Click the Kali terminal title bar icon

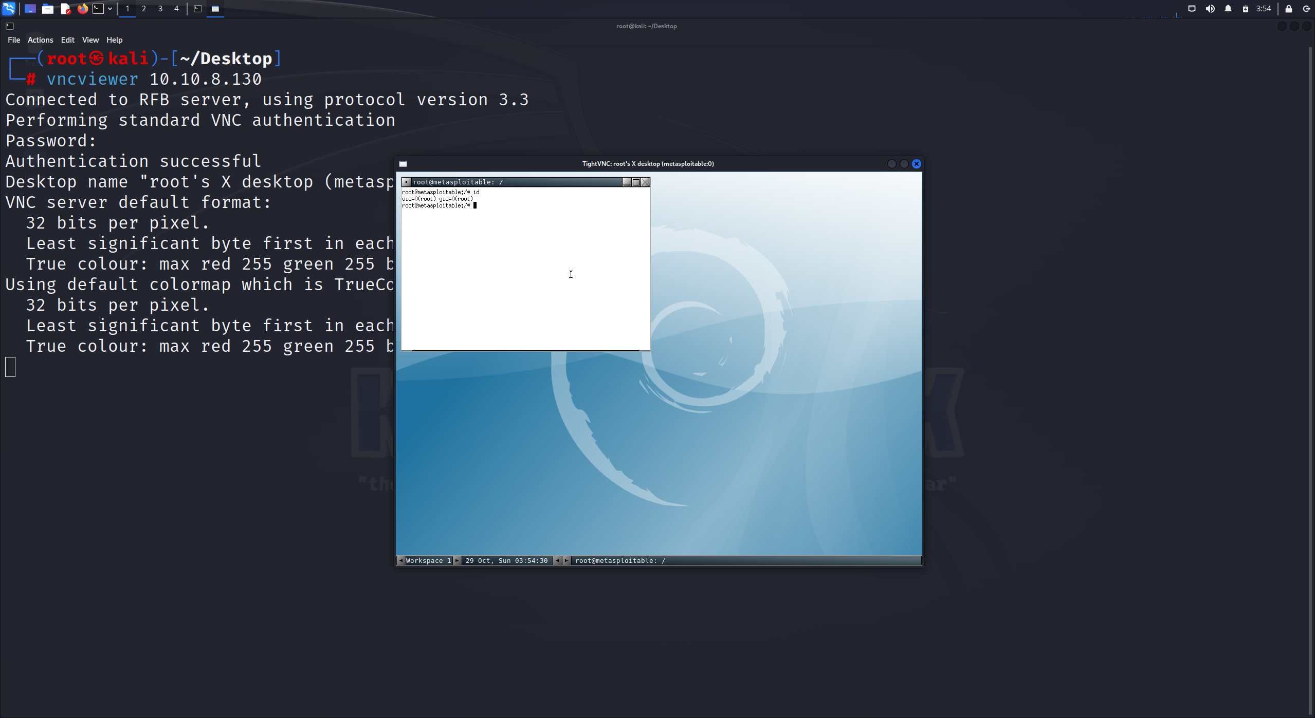[10, 26]
